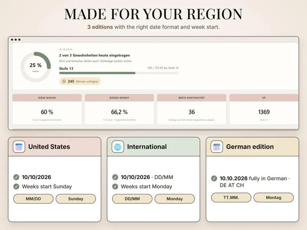307x230 pixels.
Task: Select the TT.MM. pill button
Action: (x=231, y=197)
